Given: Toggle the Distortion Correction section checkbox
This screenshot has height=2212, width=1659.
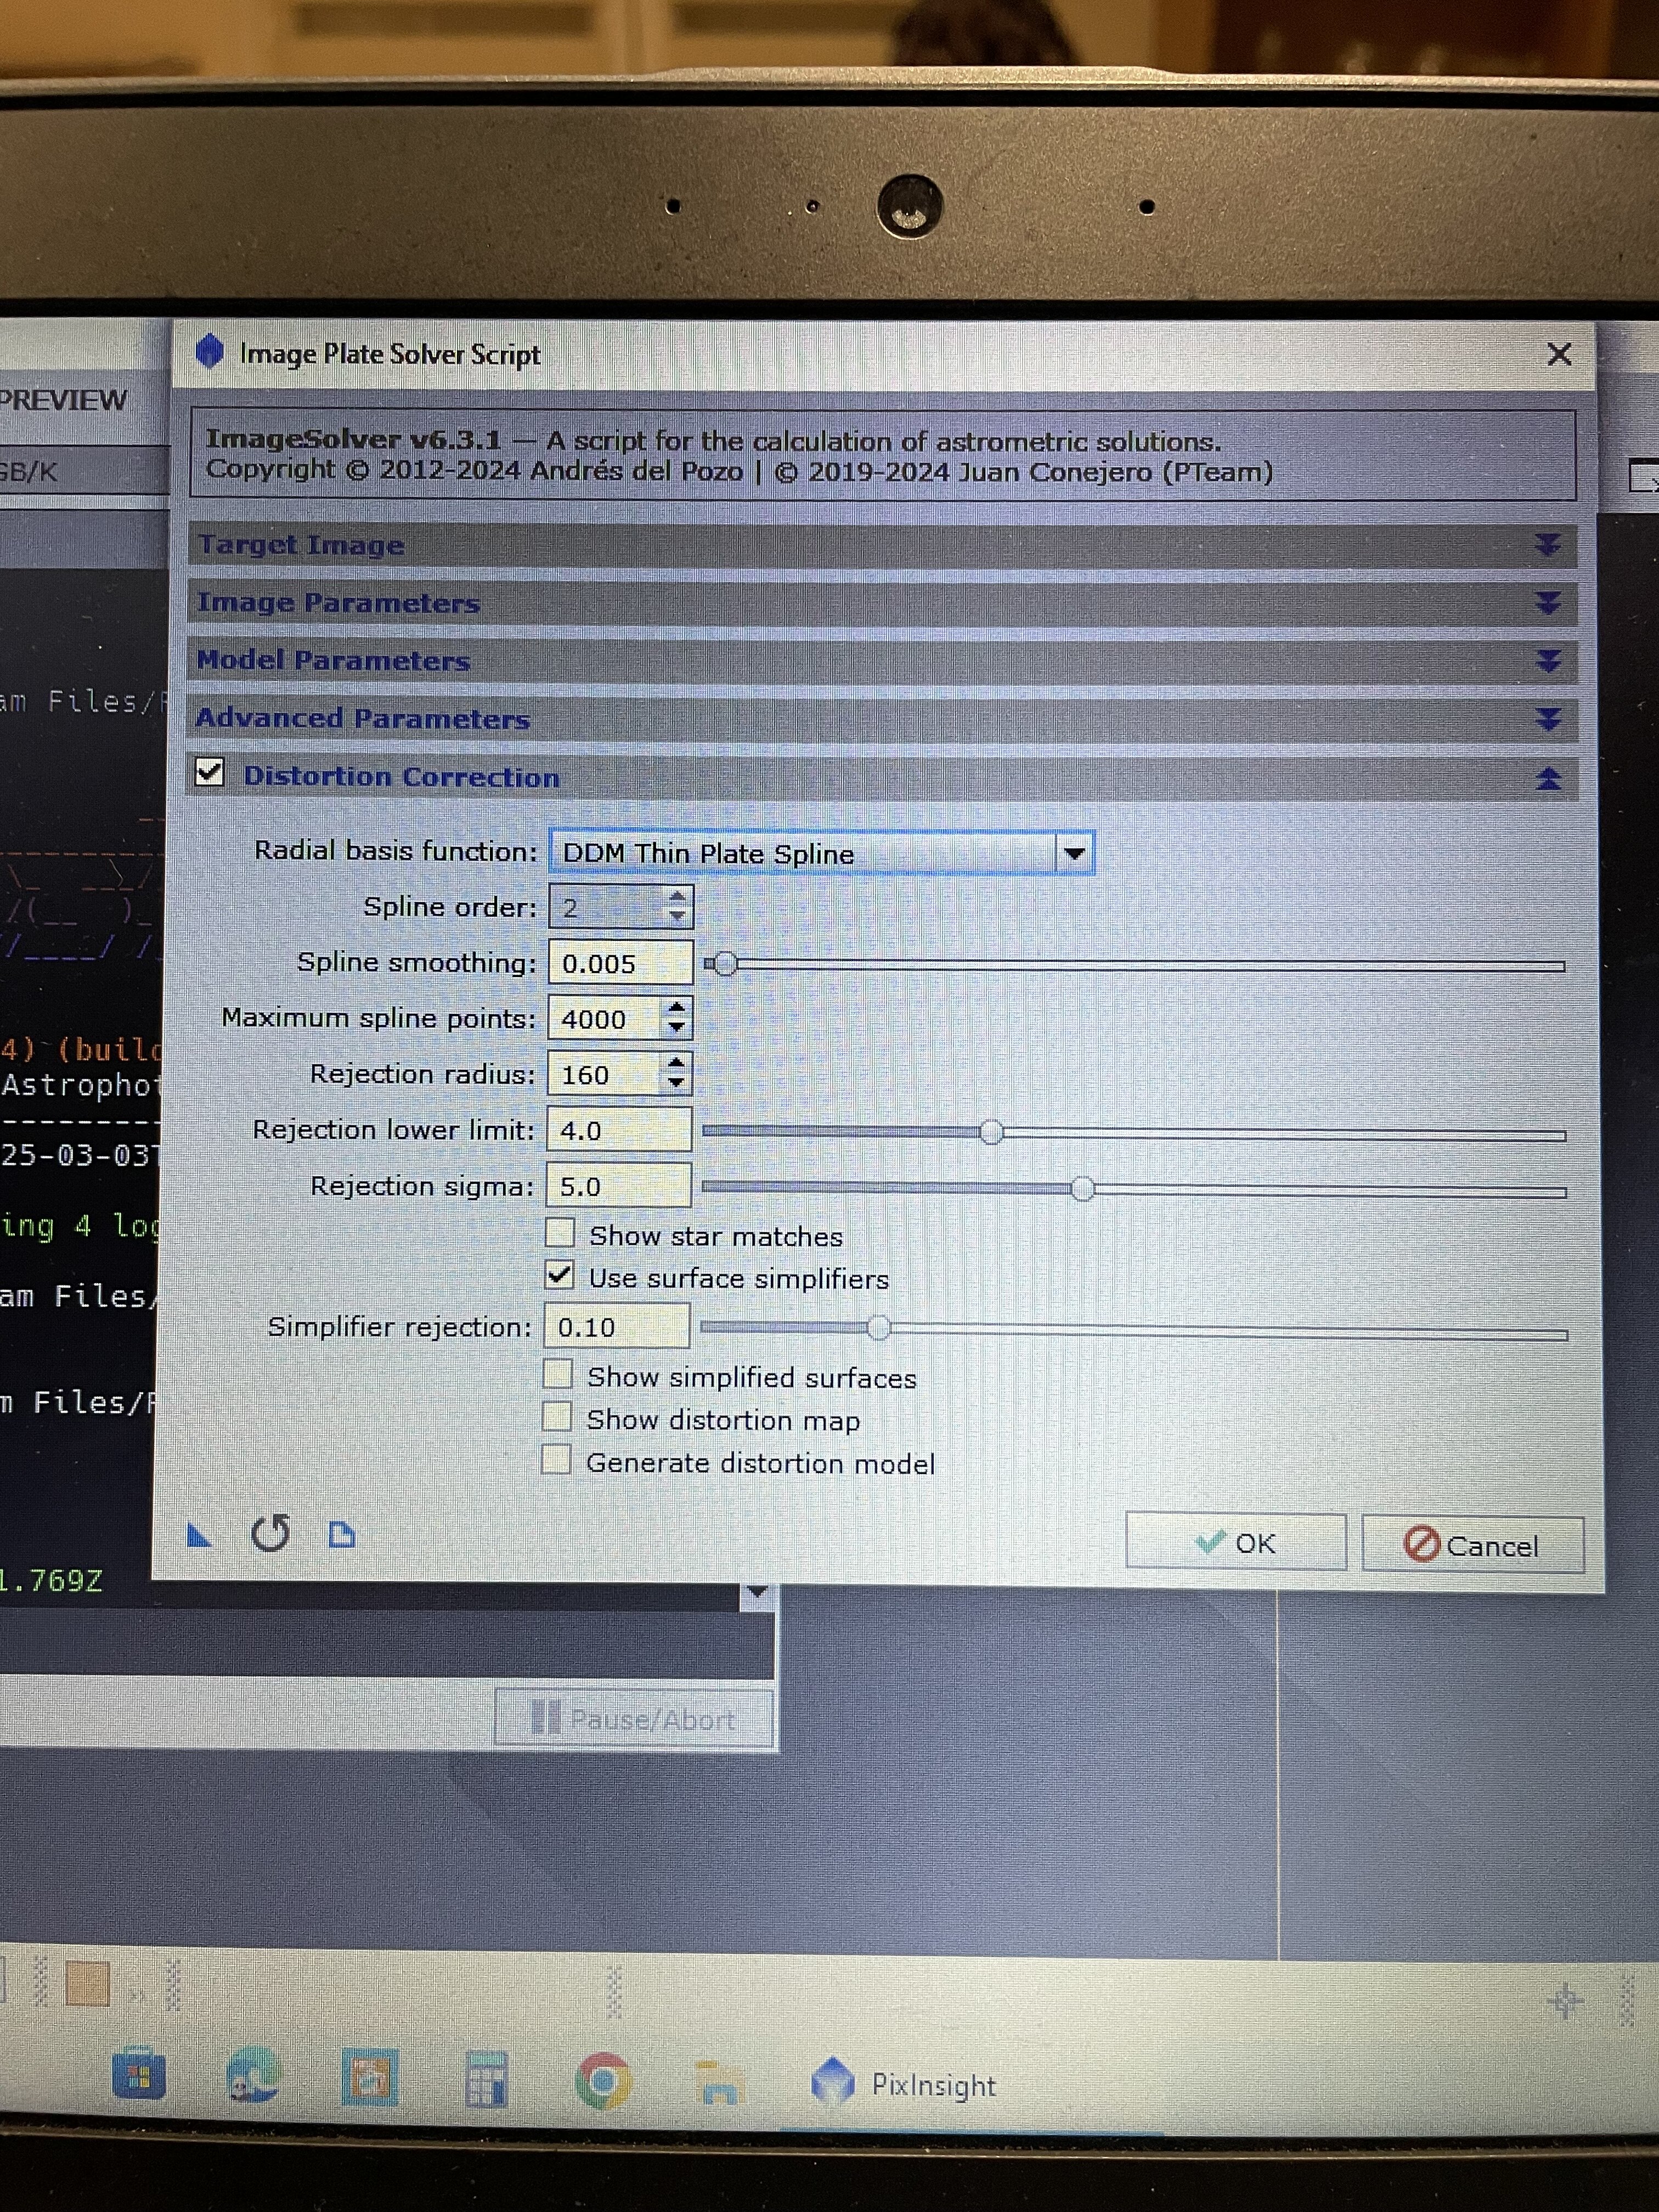Looking at the screenshot, I should click(209, 773).
